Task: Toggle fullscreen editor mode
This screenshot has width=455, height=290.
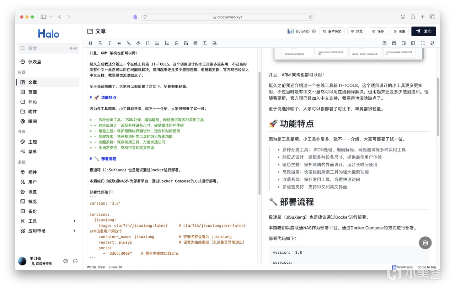Action: point(423,43)
